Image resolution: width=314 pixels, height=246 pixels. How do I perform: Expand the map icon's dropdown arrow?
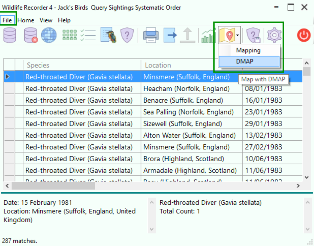[x=237, y=35]
